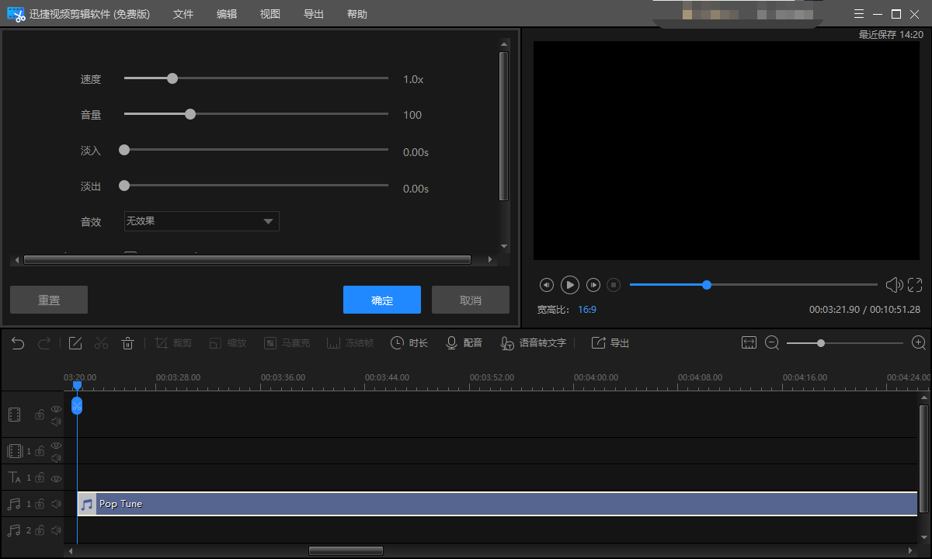Screen dimensions: 932x559
Task: Click the 速度 speed slider handle
Action: pyautogui.click(x=172, y=78)
